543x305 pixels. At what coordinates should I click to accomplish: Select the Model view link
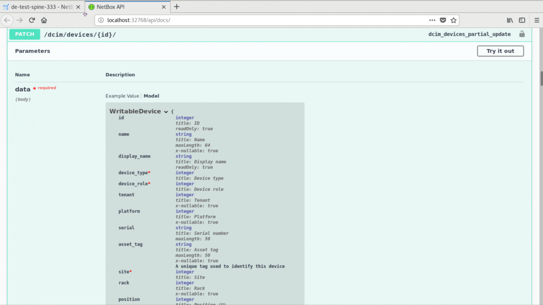point(151,96)
